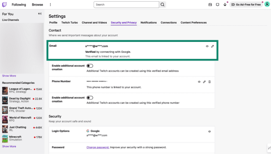271x154 pixels.
Task: Open the Twitch home logo
Action: click(5, 5)
